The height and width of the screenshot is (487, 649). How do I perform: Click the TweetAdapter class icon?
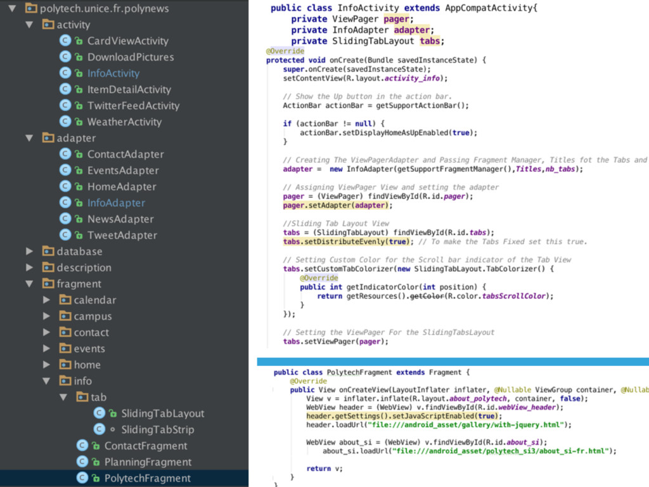tap(65, 235)
